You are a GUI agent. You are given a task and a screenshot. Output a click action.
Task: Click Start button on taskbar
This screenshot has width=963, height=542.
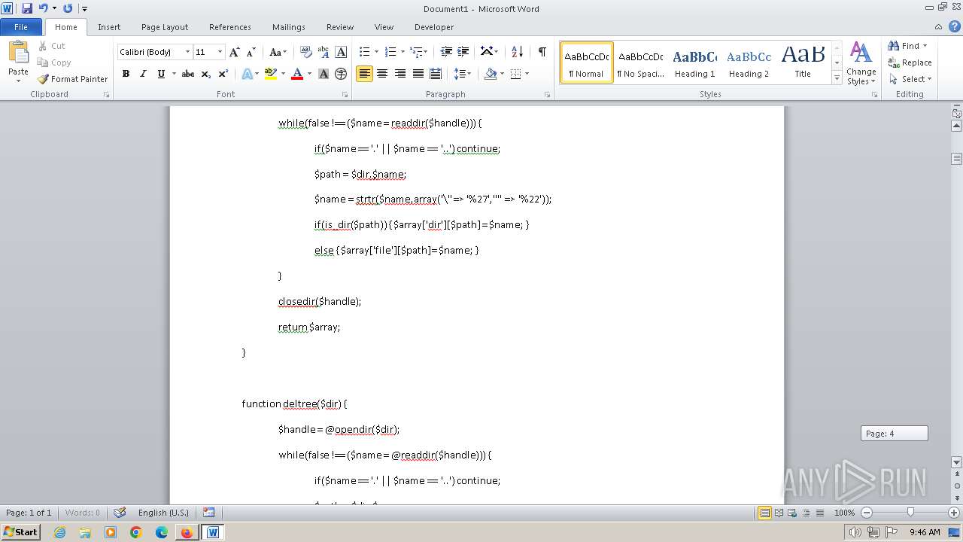tap(20, 532)
